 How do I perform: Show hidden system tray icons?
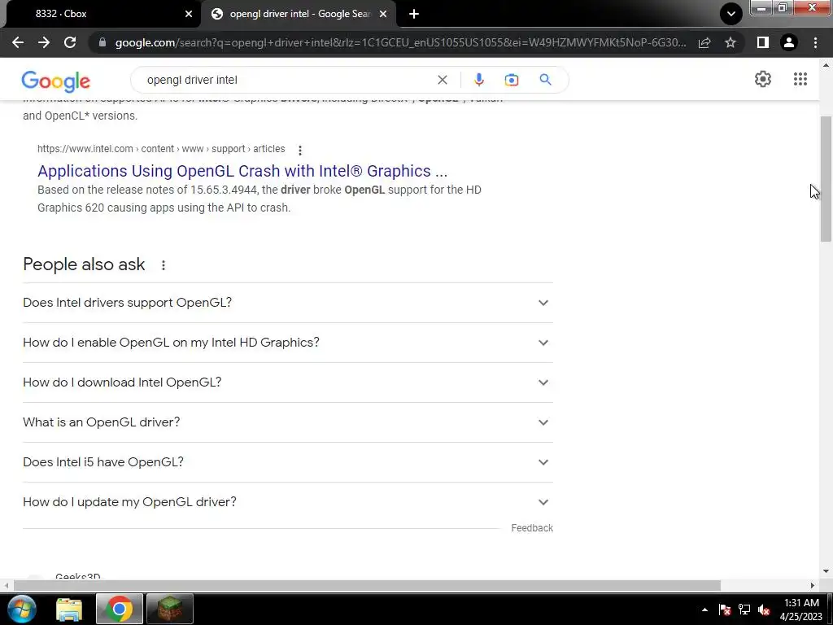click(x=704, y=610)
